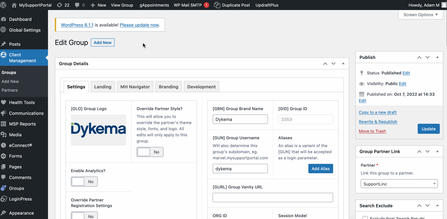This screenshot has width=447, height=219.
Task: Click Rewrite & Republish link
Action: [x=378, y=122]
